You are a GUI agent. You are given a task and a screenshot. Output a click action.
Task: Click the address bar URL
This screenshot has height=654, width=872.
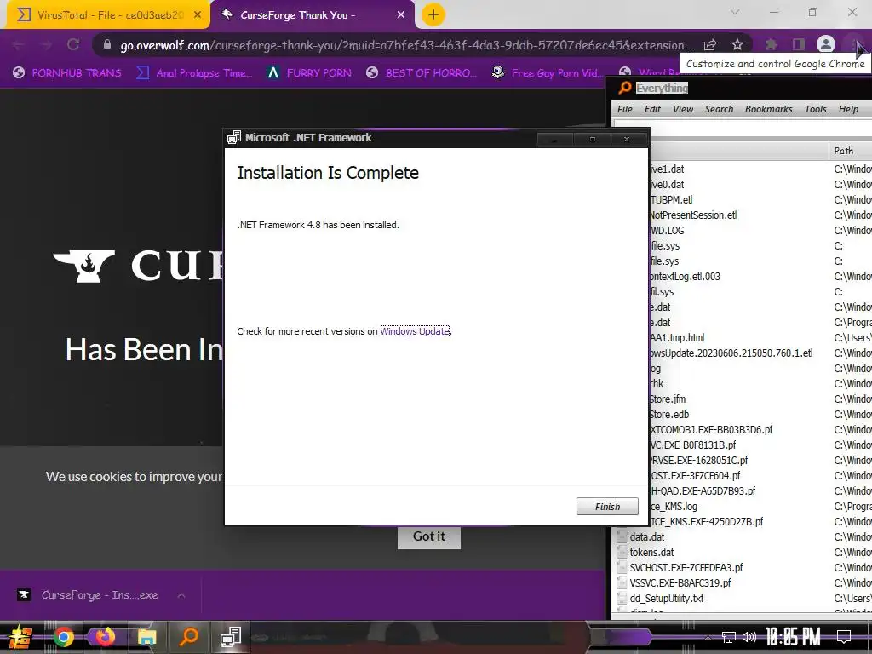[406, 46]
